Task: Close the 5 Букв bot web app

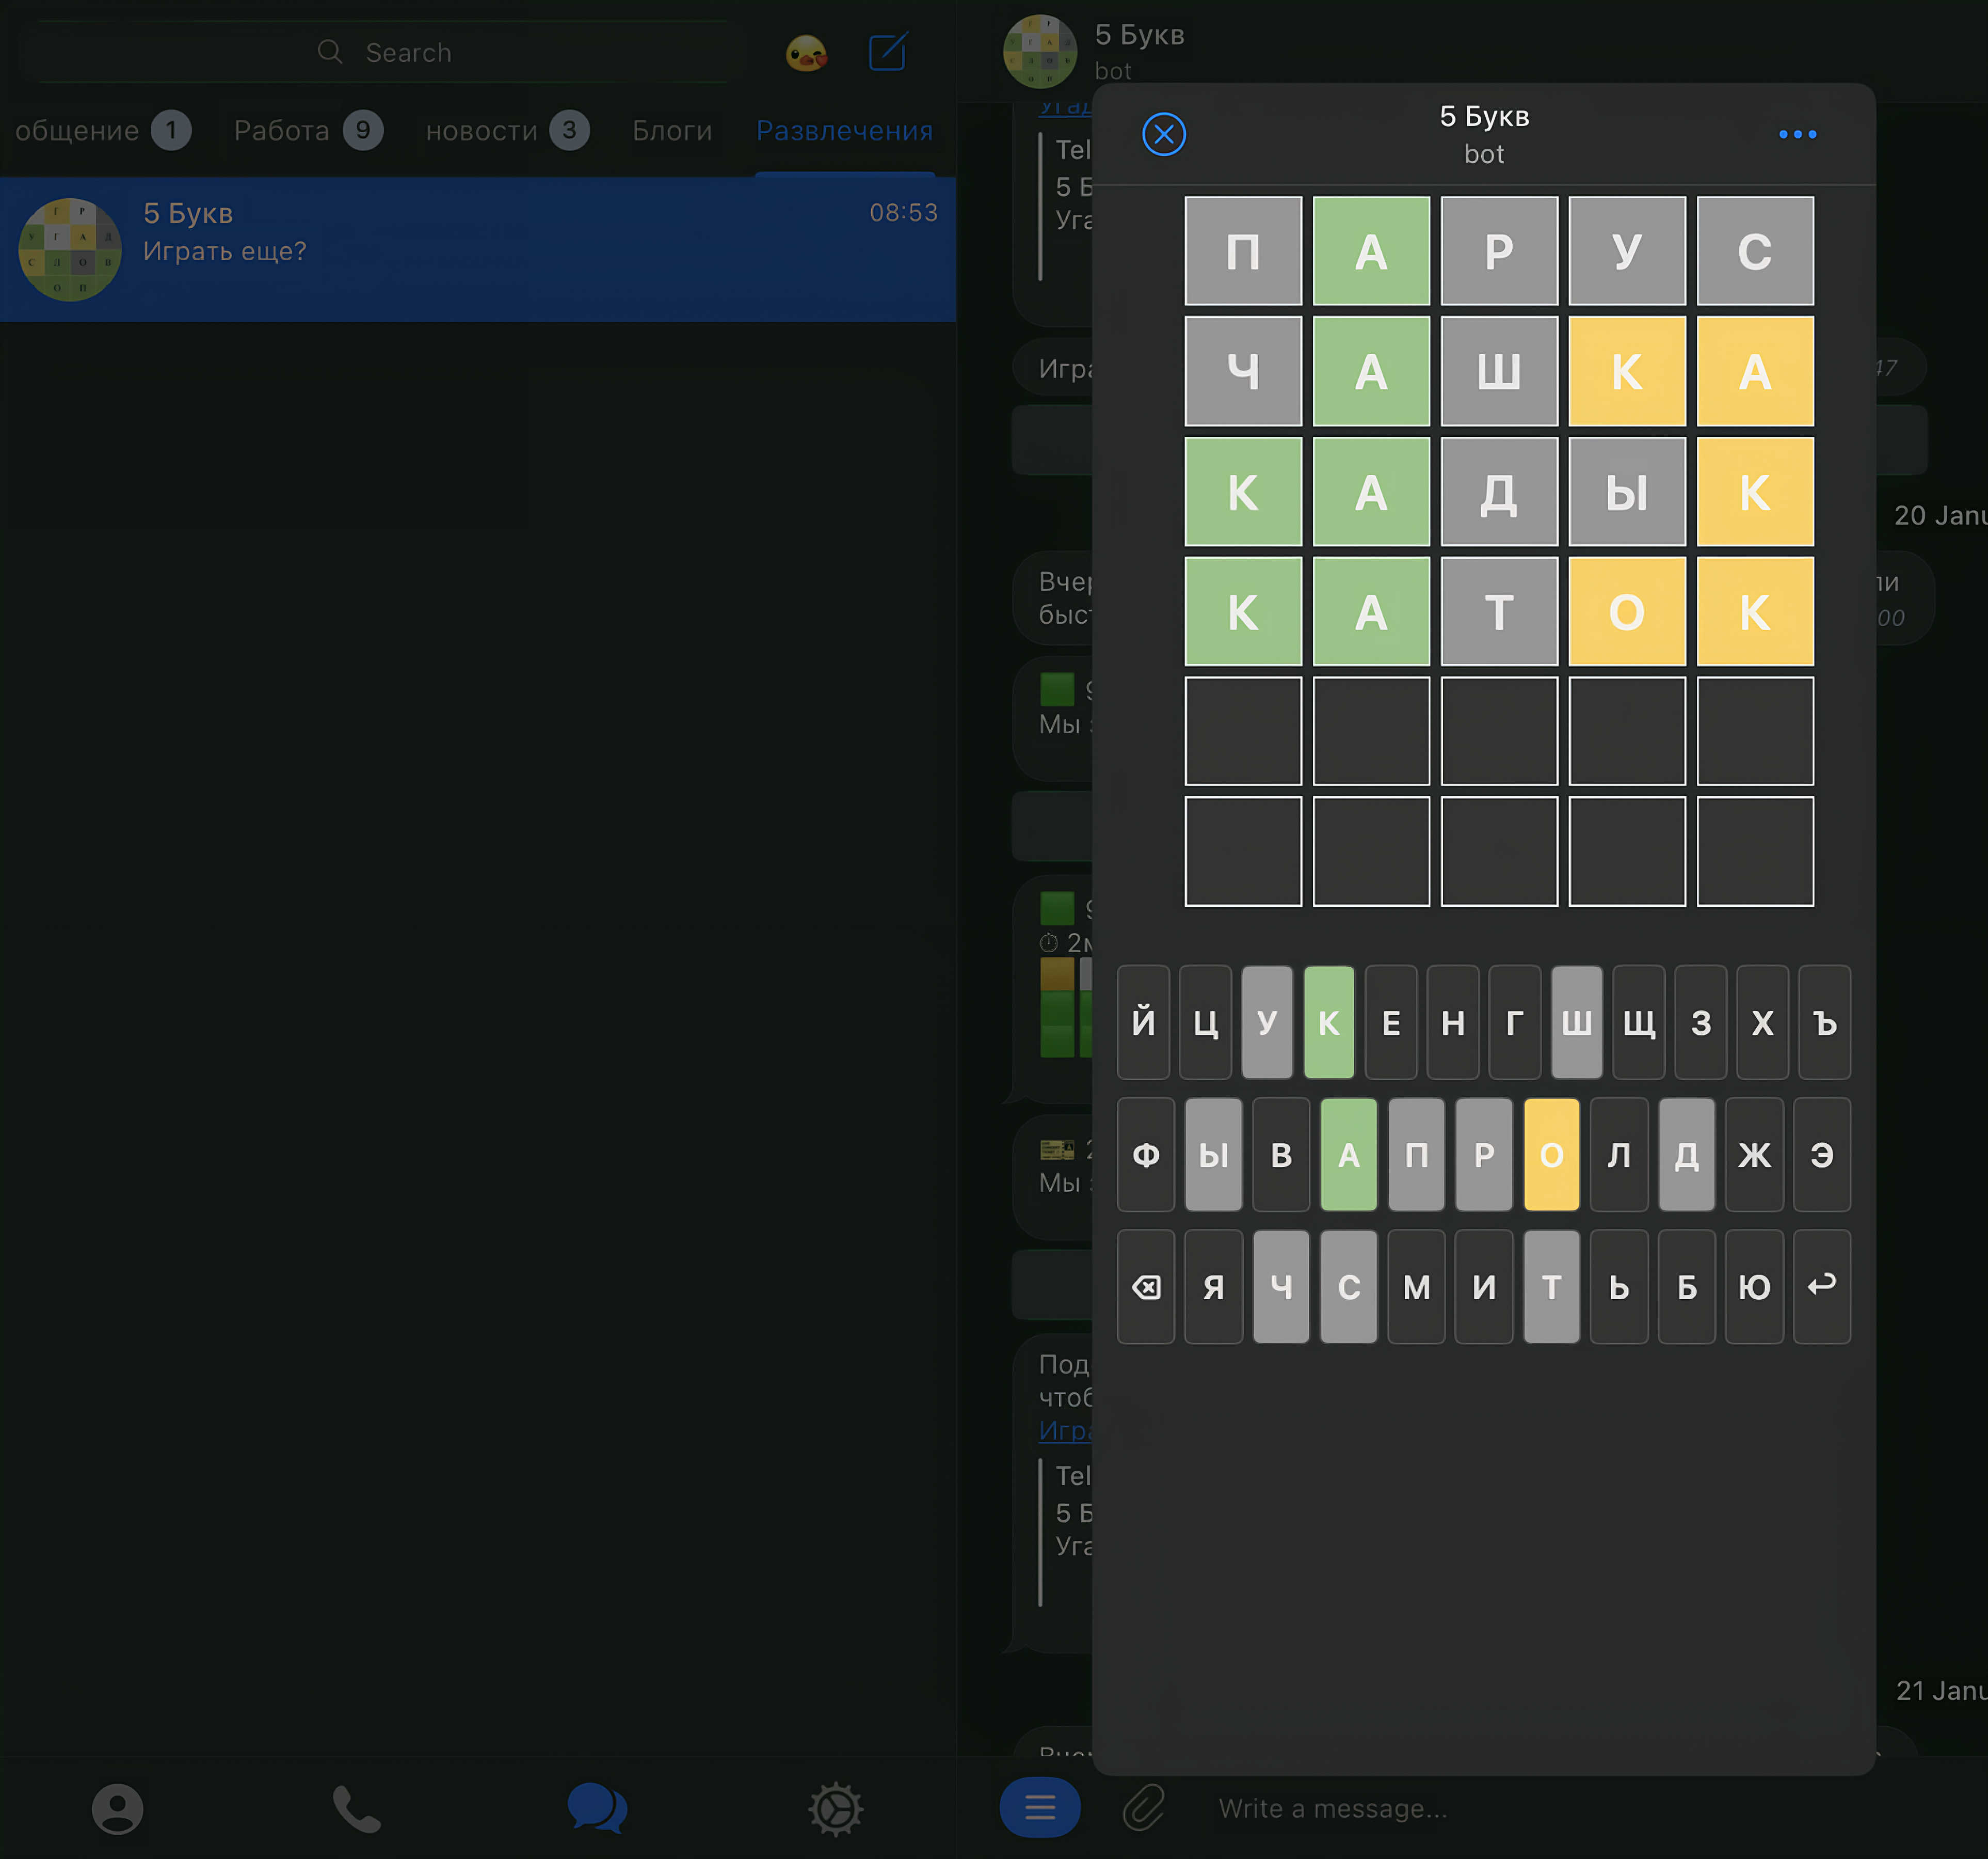Action: tap(1163, 134)
